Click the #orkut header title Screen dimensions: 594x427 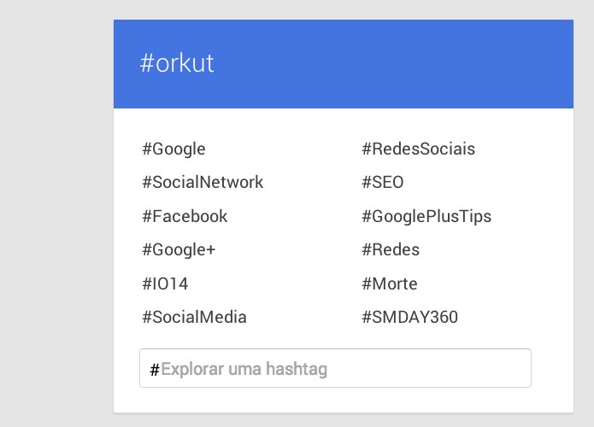pyautogui.click(x=177, y=63)
